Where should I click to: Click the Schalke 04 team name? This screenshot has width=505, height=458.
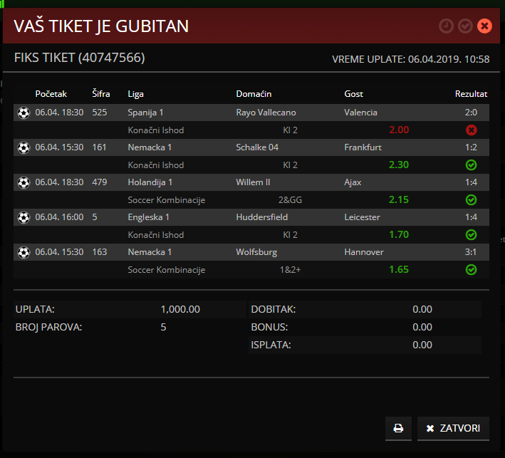coord(257,147)
